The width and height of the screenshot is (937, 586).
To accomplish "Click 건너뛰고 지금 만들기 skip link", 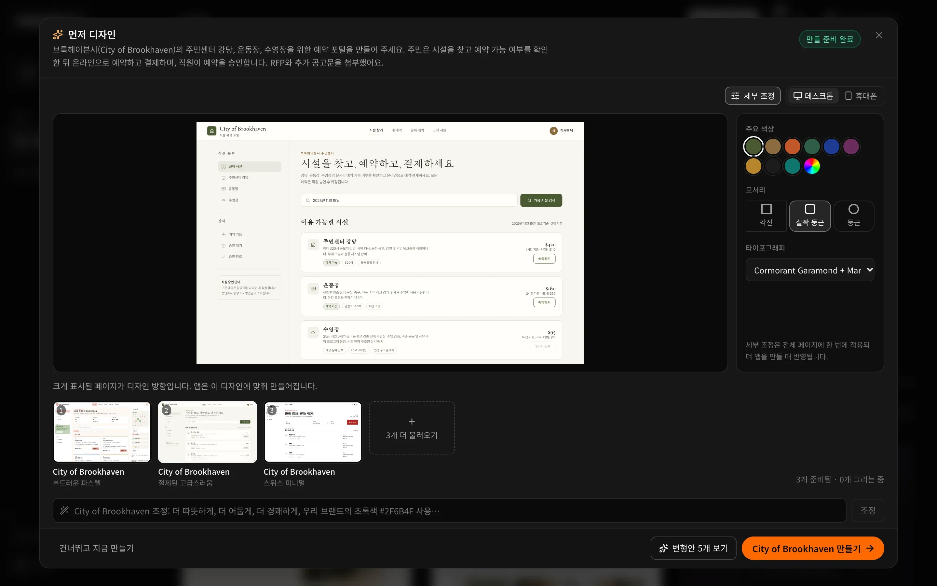I will (x=96, y=548).
